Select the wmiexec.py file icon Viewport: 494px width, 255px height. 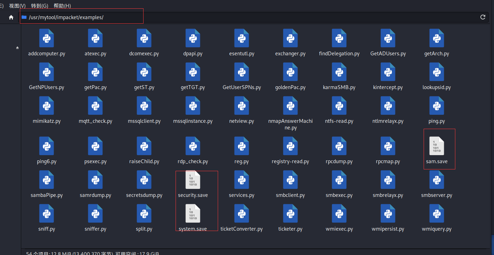[x=339, y=214]
